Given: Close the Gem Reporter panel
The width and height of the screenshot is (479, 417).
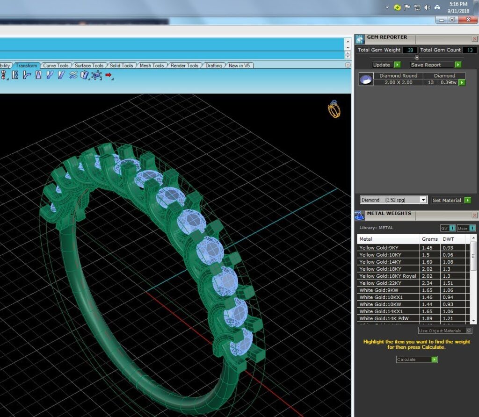Looking at the screenshot, I should [x=474, y=39].
